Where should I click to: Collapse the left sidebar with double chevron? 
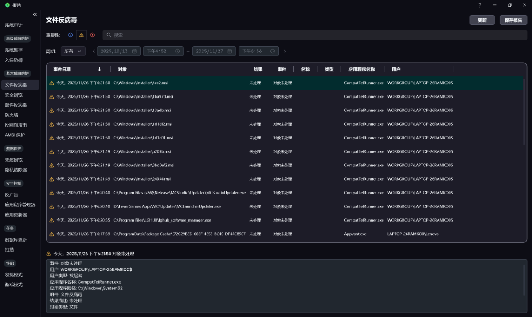click(35, 14)
